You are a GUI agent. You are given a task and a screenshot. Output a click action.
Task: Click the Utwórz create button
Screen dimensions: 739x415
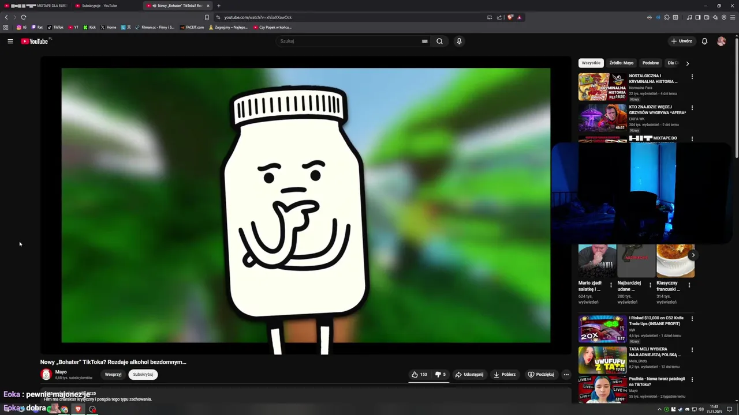coord(681,41)
